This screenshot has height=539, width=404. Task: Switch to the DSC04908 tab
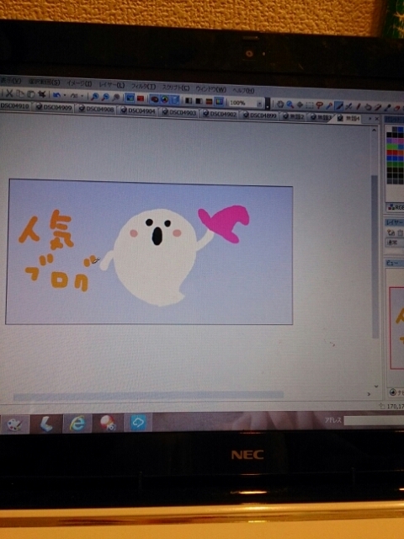click(x=97, y=109)
